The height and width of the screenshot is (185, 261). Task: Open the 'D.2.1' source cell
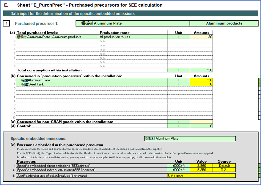tap(224, 170)
